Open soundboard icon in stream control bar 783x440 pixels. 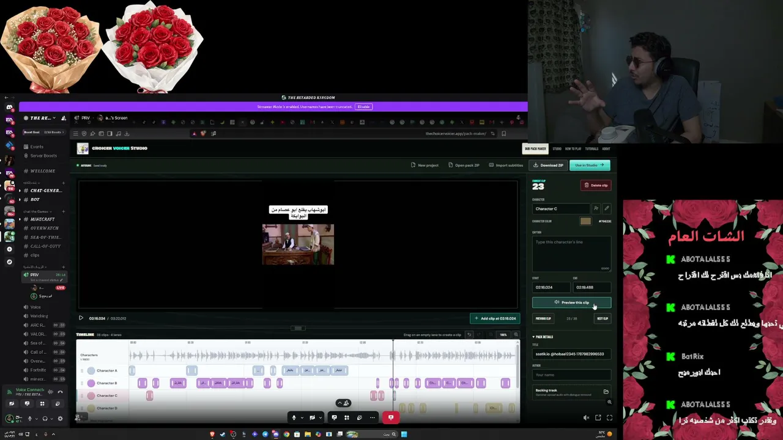click(x=359, y=417)
